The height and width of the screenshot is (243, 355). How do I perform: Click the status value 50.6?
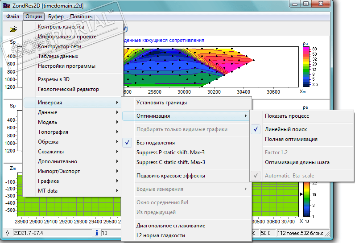click(268, 233)
